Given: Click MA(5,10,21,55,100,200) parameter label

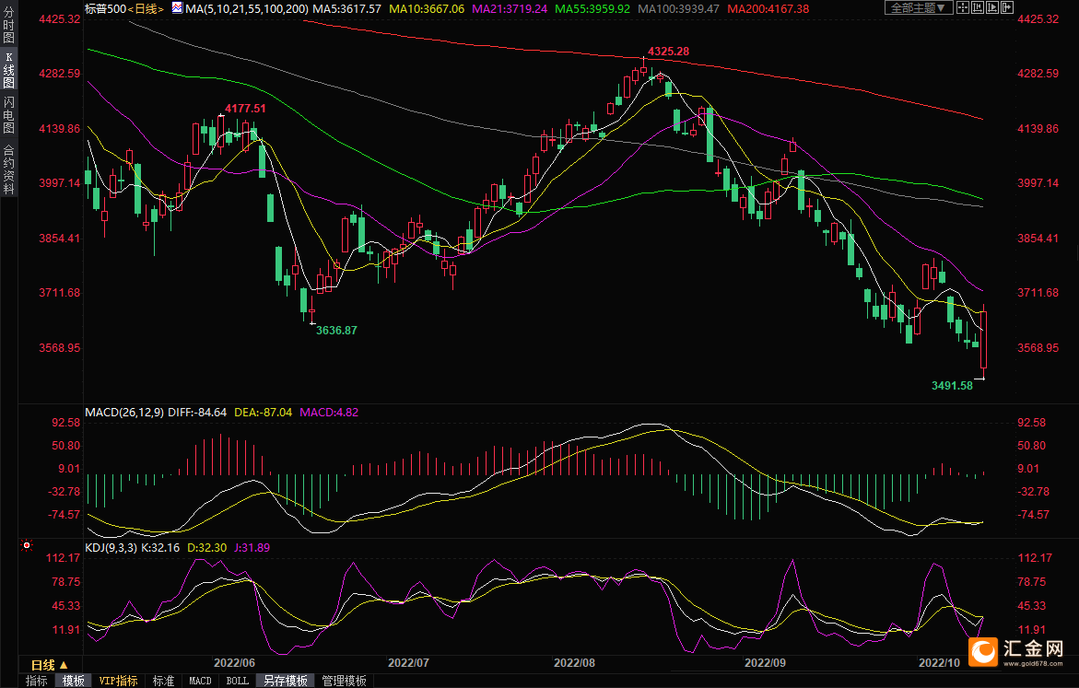Looking at the screenshot, I should coord(246,9).
